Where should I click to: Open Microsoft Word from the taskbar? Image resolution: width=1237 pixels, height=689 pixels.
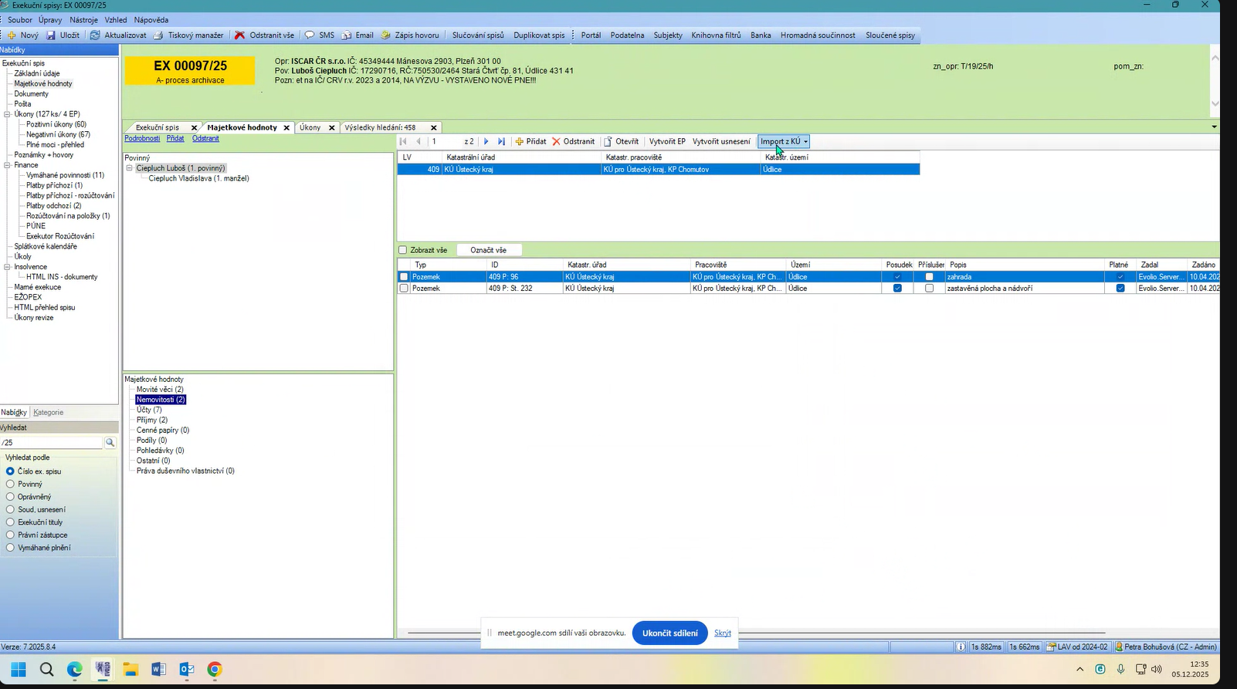coord(158,669)
